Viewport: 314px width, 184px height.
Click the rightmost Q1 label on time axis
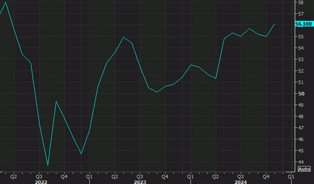pyautogui.click(x=290, y=176)
